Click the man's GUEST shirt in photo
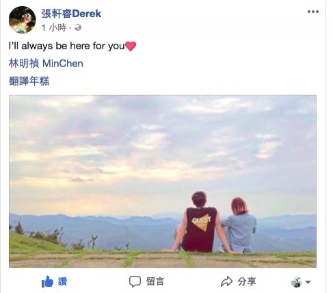This screenshot has height=293, width=333. point(200,228)
